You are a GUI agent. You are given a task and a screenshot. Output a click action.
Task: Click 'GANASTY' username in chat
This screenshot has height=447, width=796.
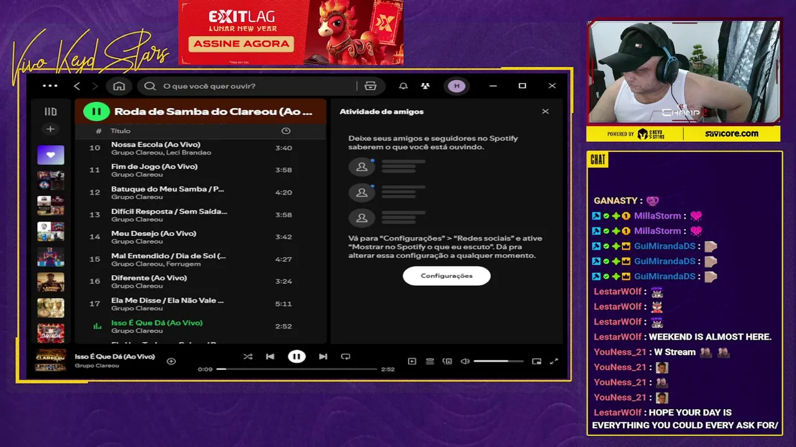click(x=616, y=201)
